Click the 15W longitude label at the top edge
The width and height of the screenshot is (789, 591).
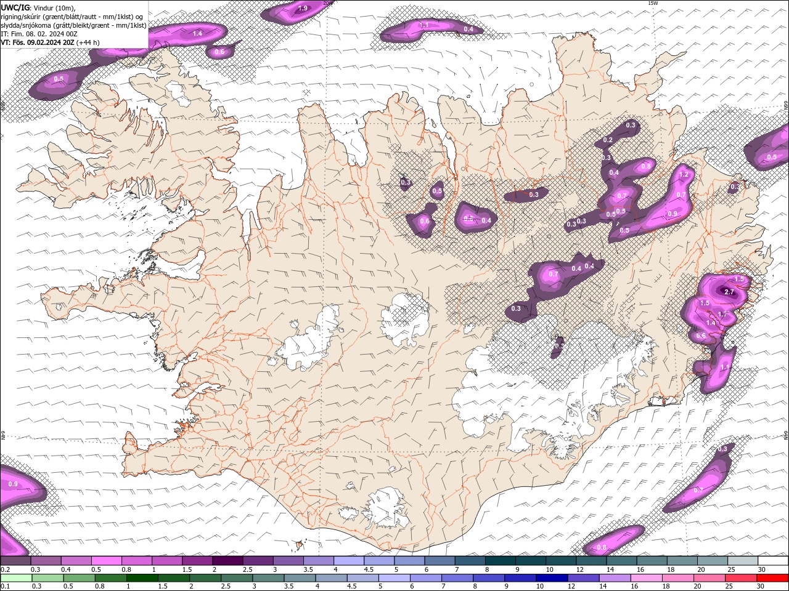pyautogui.click(x=653, y=3)
